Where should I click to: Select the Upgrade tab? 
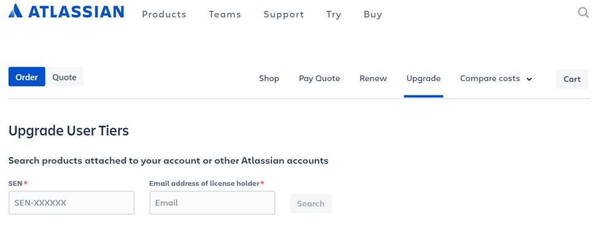[x=423, y=78]
